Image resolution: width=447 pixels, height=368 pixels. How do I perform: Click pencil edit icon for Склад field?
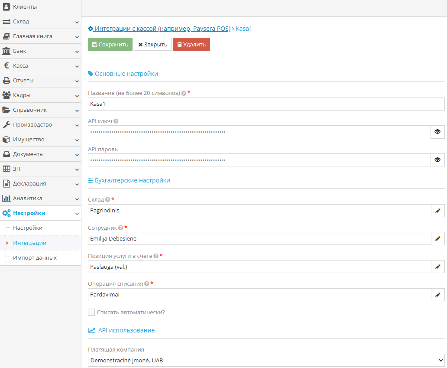point(437,211)
